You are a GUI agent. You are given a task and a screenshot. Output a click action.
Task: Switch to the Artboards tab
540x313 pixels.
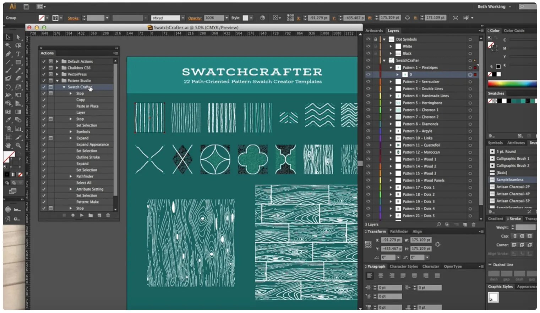pyautogui.click(x=374, y=30)
